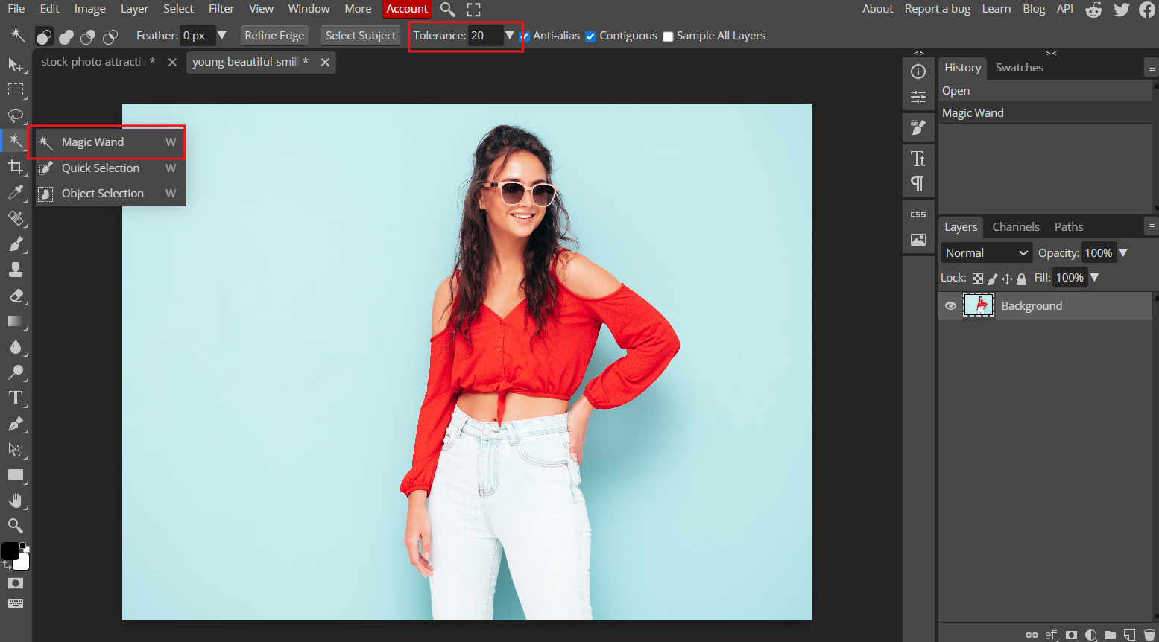Pick the Eyedropper tool
This screenshot has width=1159, height=642.
point(16,193)
